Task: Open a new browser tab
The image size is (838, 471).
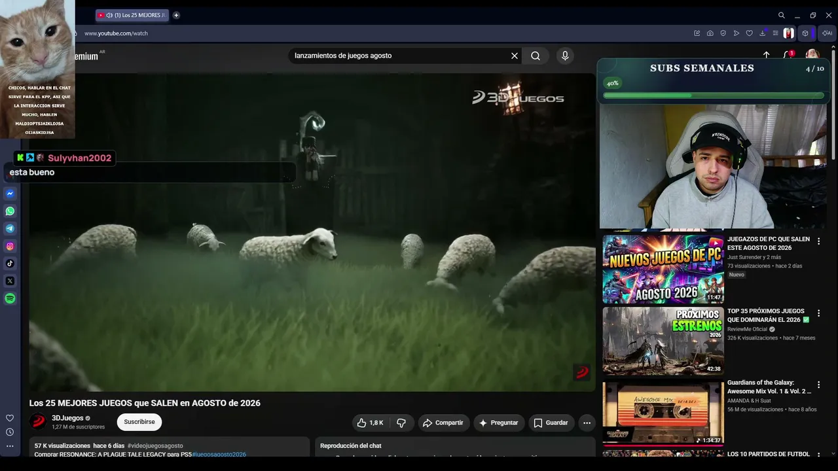Action: click(176, 15)
